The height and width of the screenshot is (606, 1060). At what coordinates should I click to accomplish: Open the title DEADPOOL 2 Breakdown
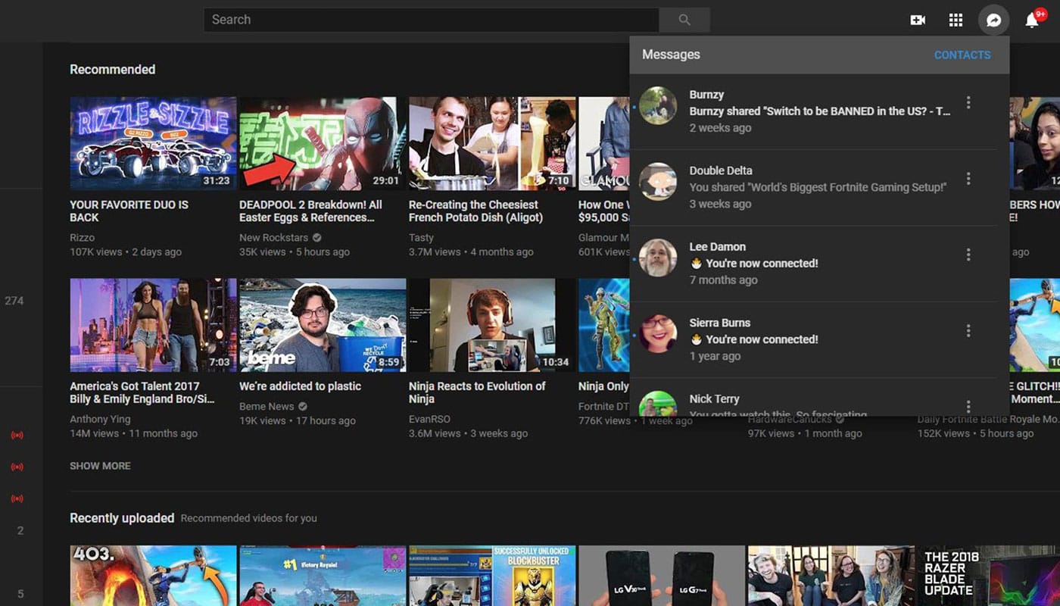[310, 211]
